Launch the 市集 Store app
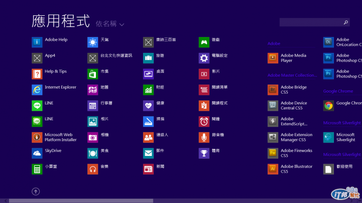The width and height of the screenshot is (362, 203). [98, 74]
